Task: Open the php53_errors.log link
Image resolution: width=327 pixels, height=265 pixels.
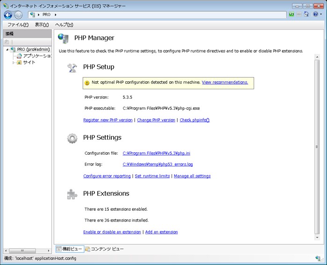Action: [158, 165]
